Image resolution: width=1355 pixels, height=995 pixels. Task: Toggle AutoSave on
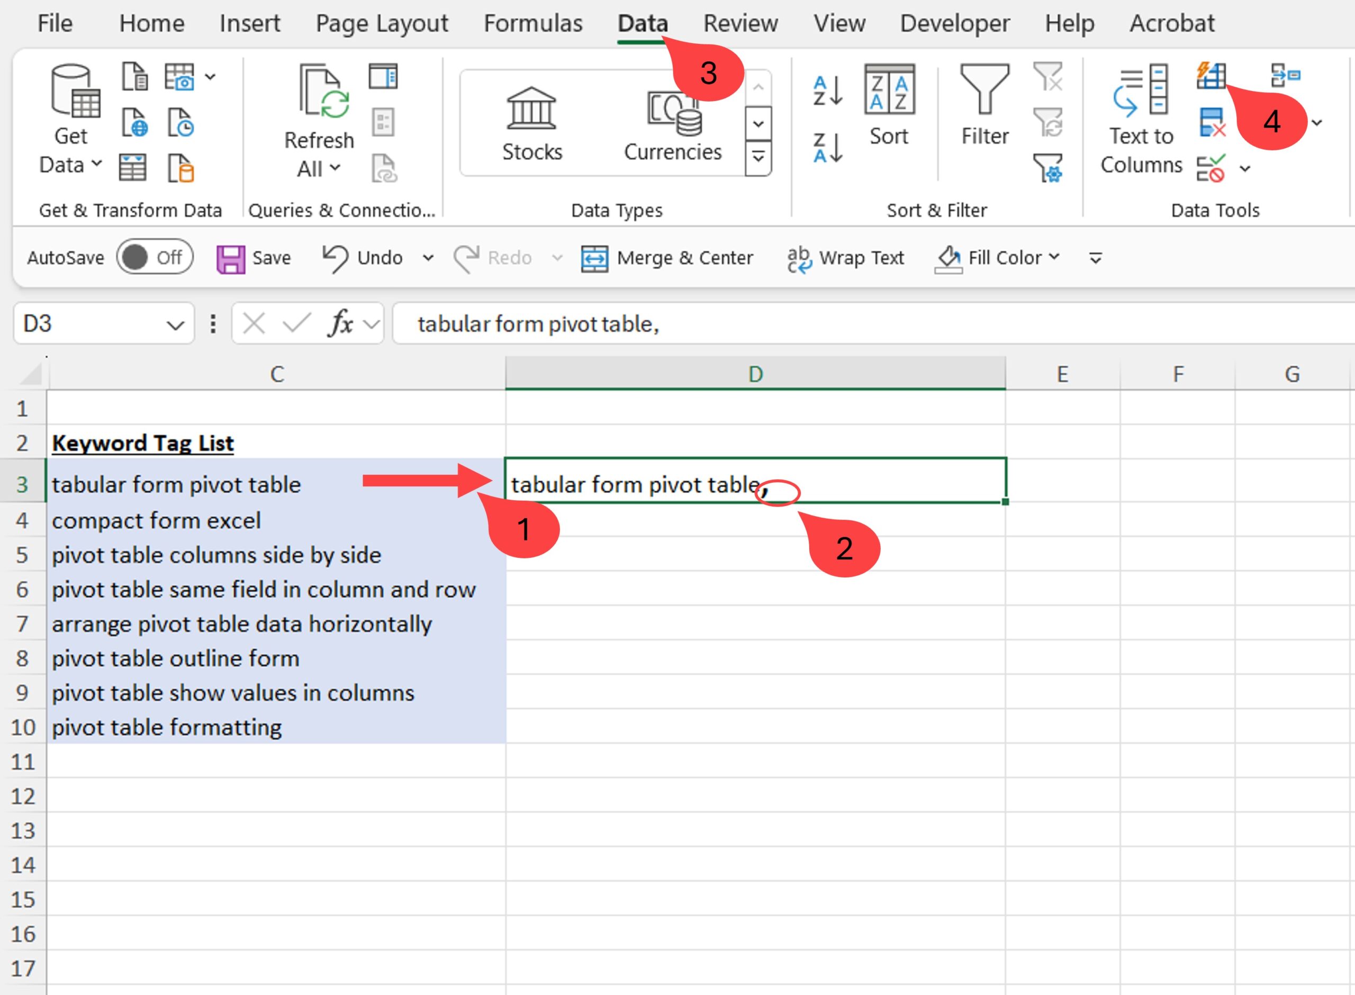pyautogui.click(x=155, y=257)
